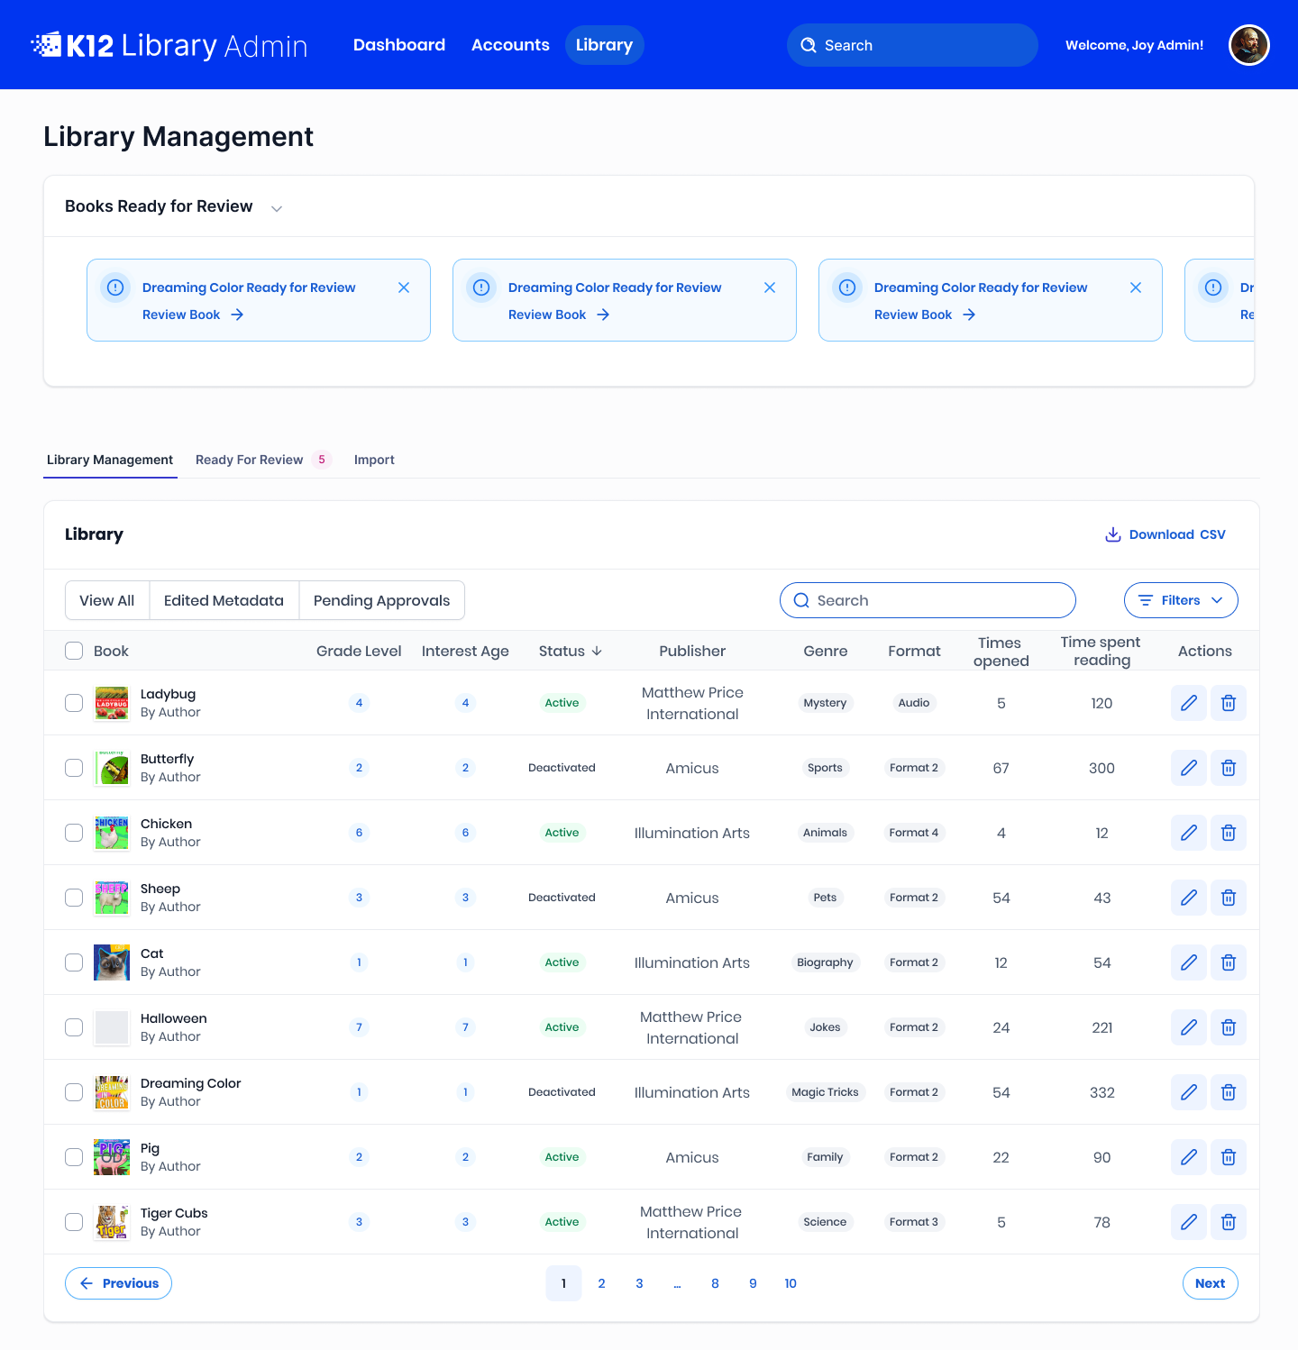Collapse the Books Ready for Review section

tap(277, 208)
